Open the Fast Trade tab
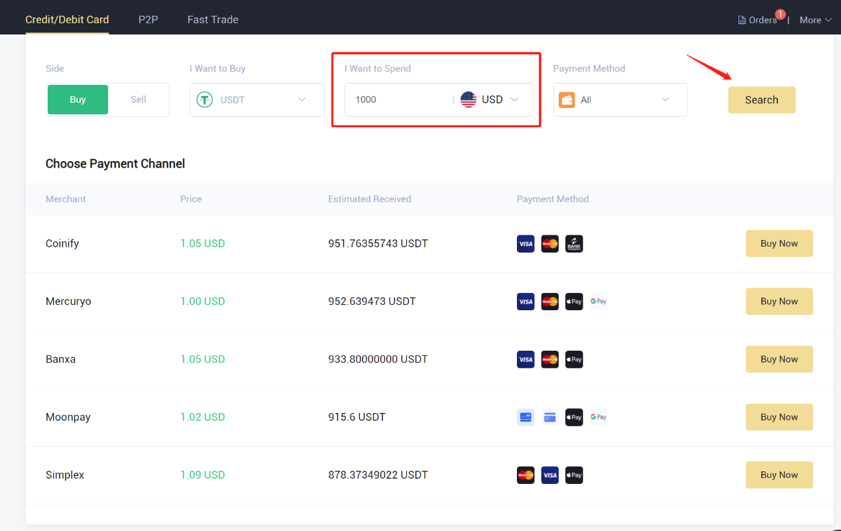841x531 pixels. [x=212, y=19]
